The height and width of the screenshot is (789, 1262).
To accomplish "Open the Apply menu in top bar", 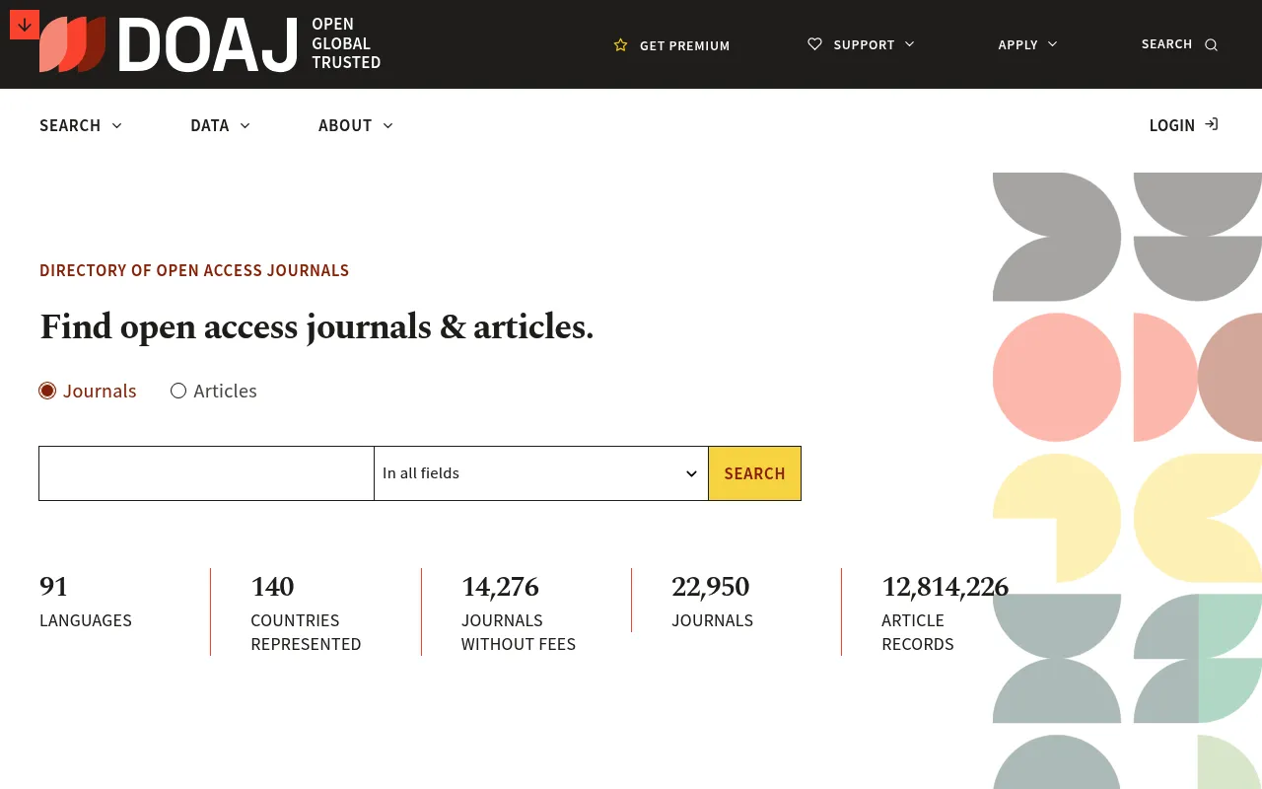I will click(1027, 44).
